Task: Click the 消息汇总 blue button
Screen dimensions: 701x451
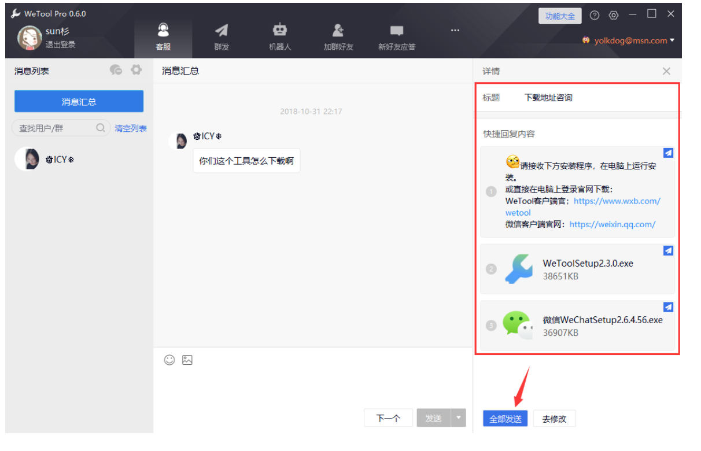Action: tap(79, 101)
